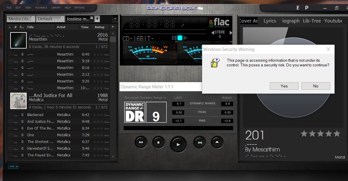
Task: Select the 'The Frayed En...' track row
Action: pyautogui.click(x=59, y=155)
